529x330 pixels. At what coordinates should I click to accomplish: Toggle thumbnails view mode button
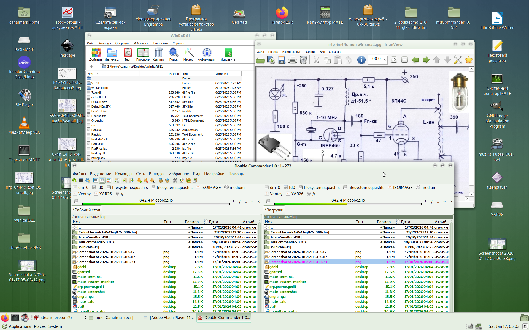coord(109,180)
